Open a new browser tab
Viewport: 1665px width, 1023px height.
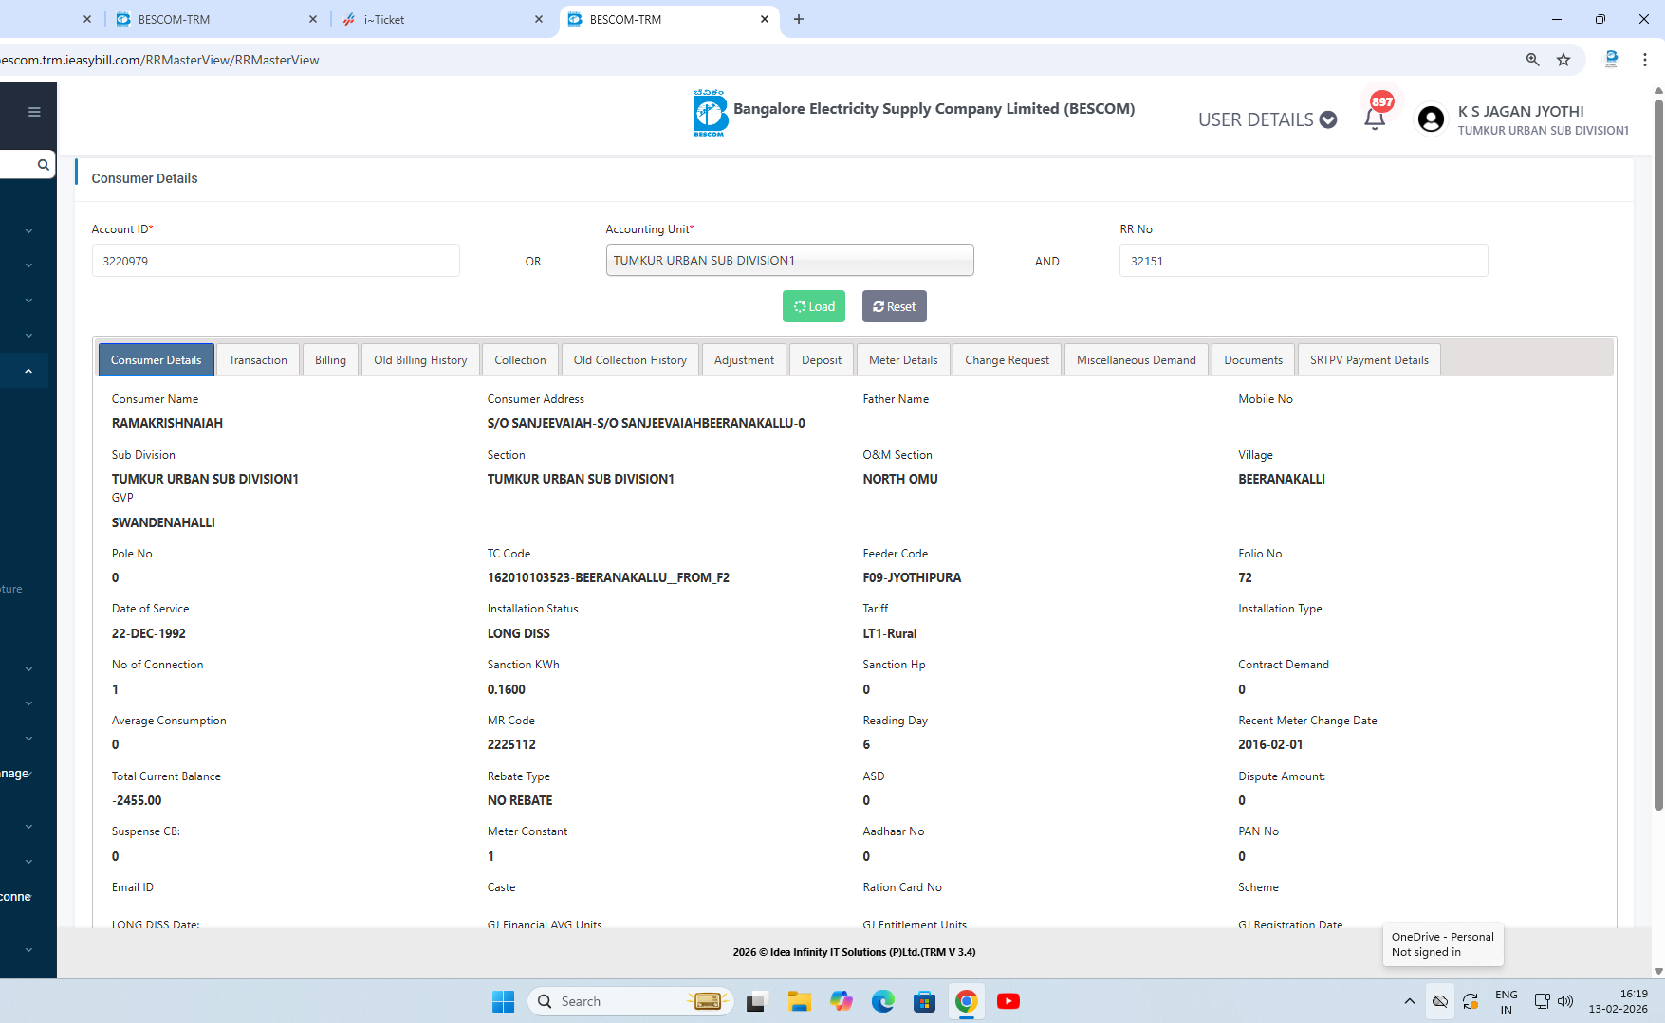pos(799,19)
